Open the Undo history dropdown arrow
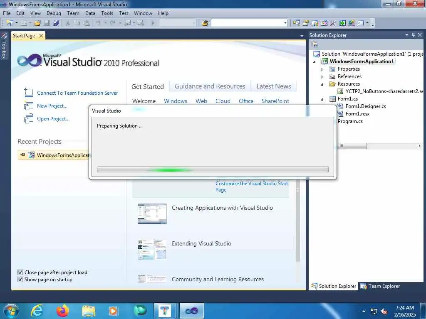Screen dimensions: 426x319 pyautogui.click(x=105, y=23)
